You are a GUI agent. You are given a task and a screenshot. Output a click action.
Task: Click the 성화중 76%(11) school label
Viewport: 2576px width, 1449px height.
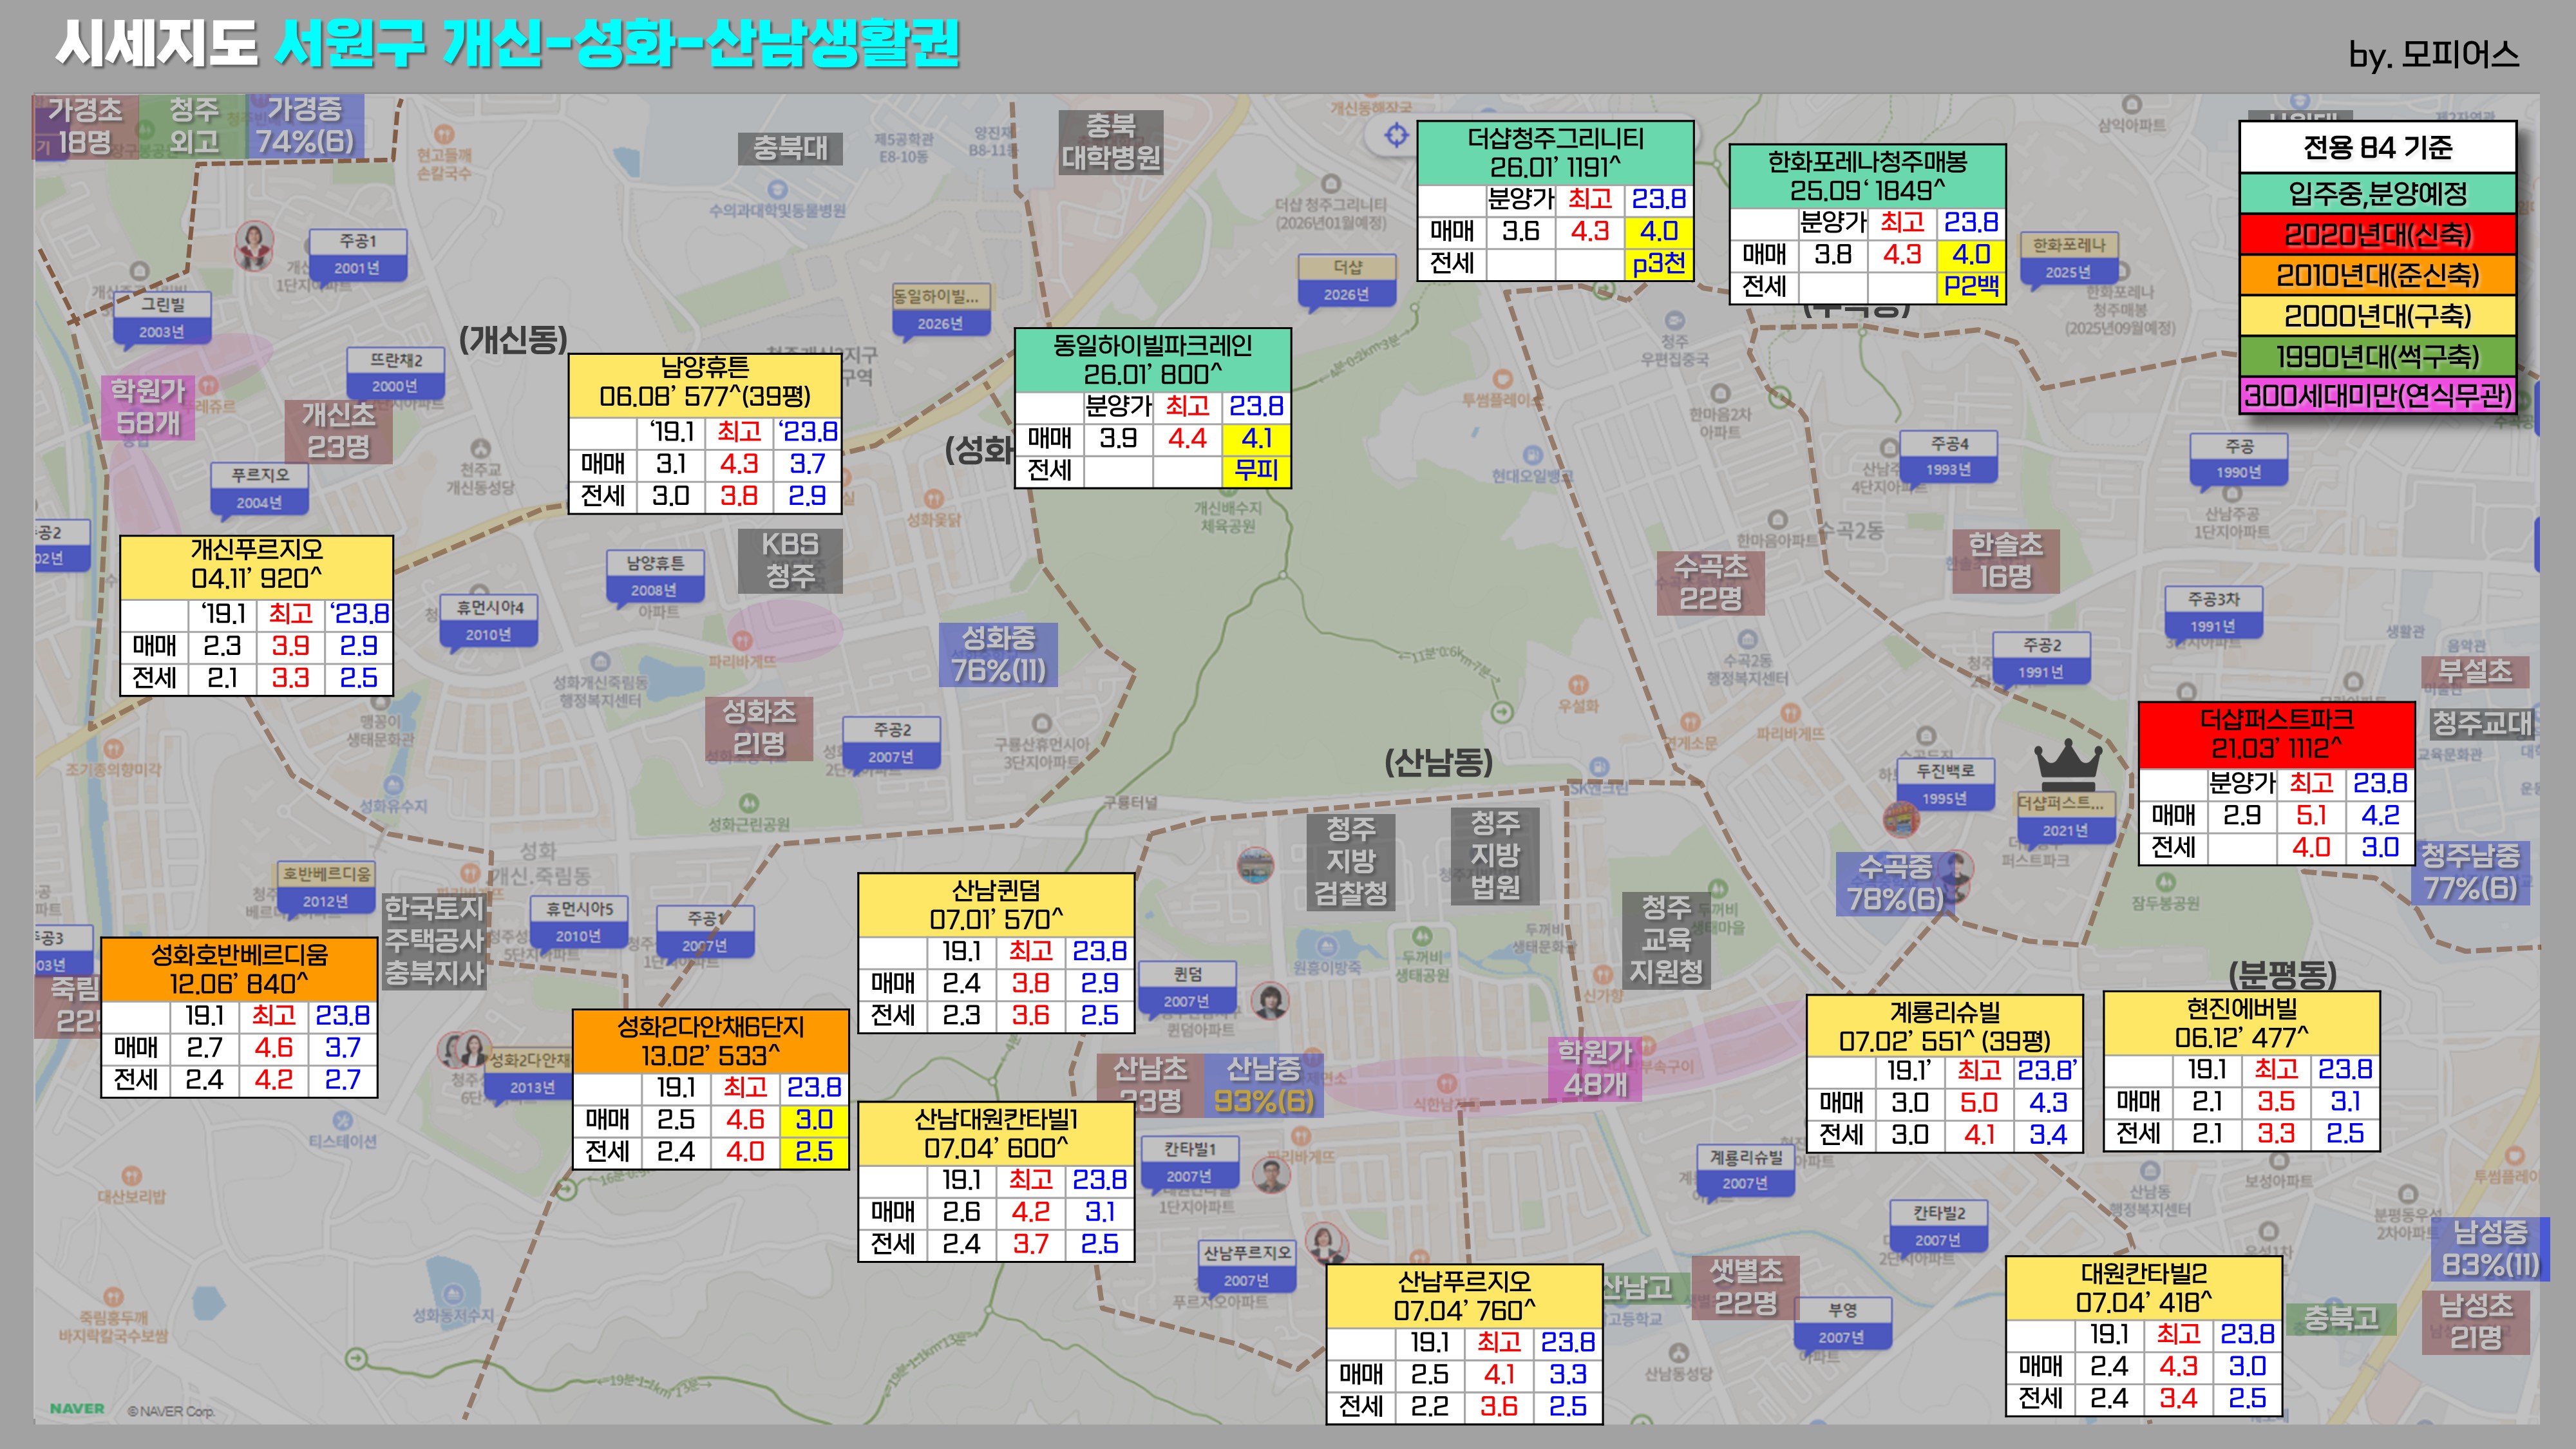(998, 654)
